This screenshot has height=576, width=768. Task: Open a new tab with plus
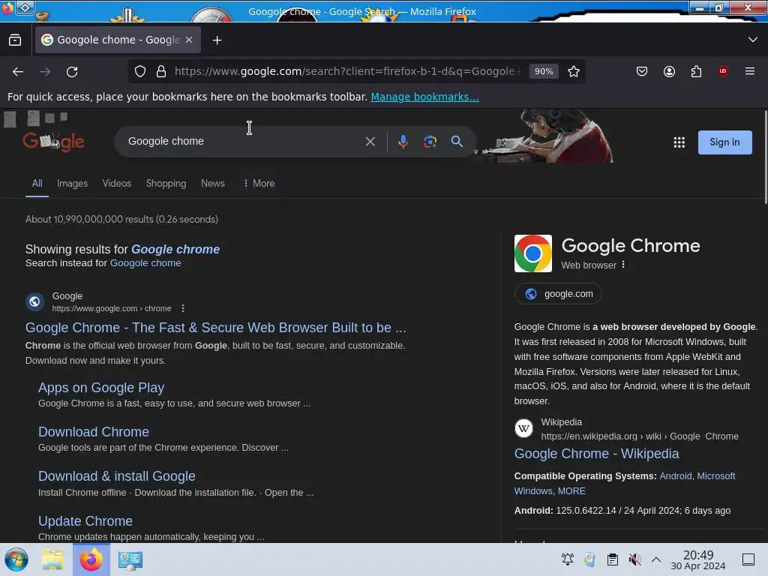coord(217,40)
